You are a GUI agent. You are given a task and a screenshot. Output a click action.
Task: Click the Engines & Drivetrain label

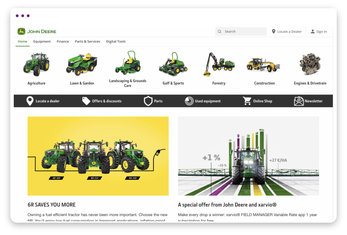pos(310,83)
